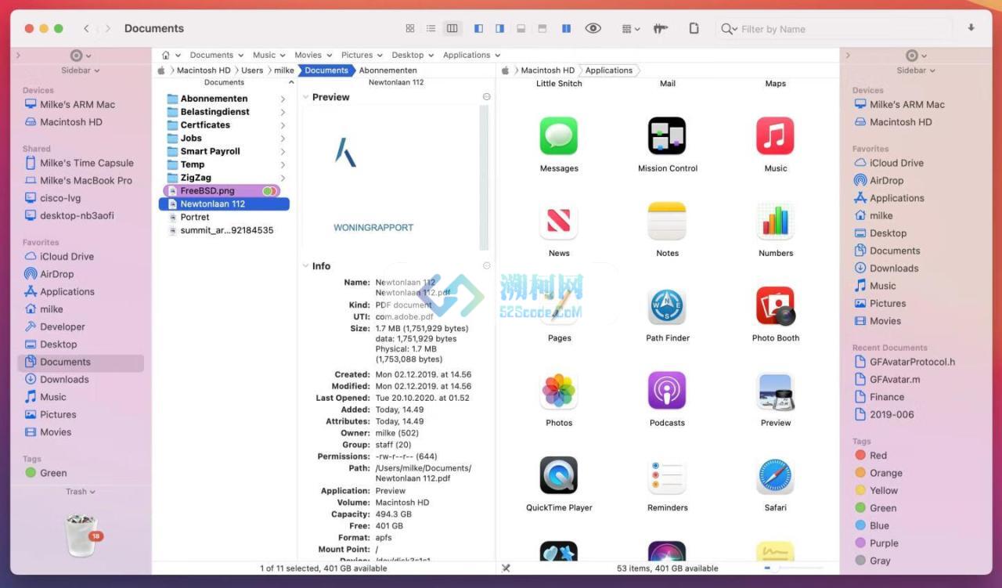Click Macintosh HD in right path bar
Screen dimensions: 1002x588
pos(547,70)
